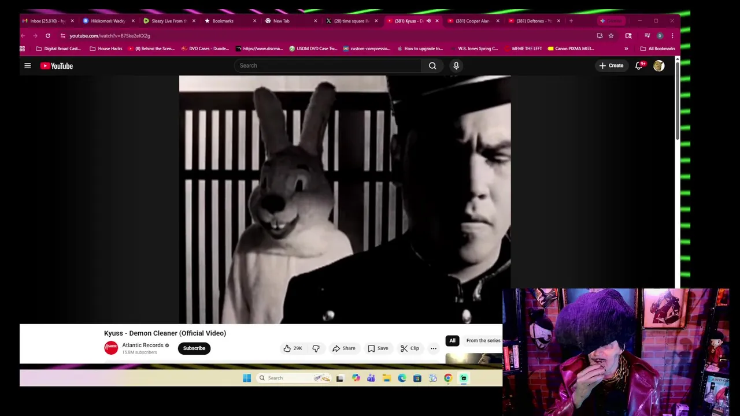
Task: Select the From the series chip
Action: [x=483, y=341]
